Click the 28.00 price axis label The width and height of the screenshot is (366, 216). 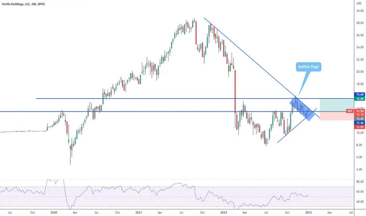[x=360, y=23]
